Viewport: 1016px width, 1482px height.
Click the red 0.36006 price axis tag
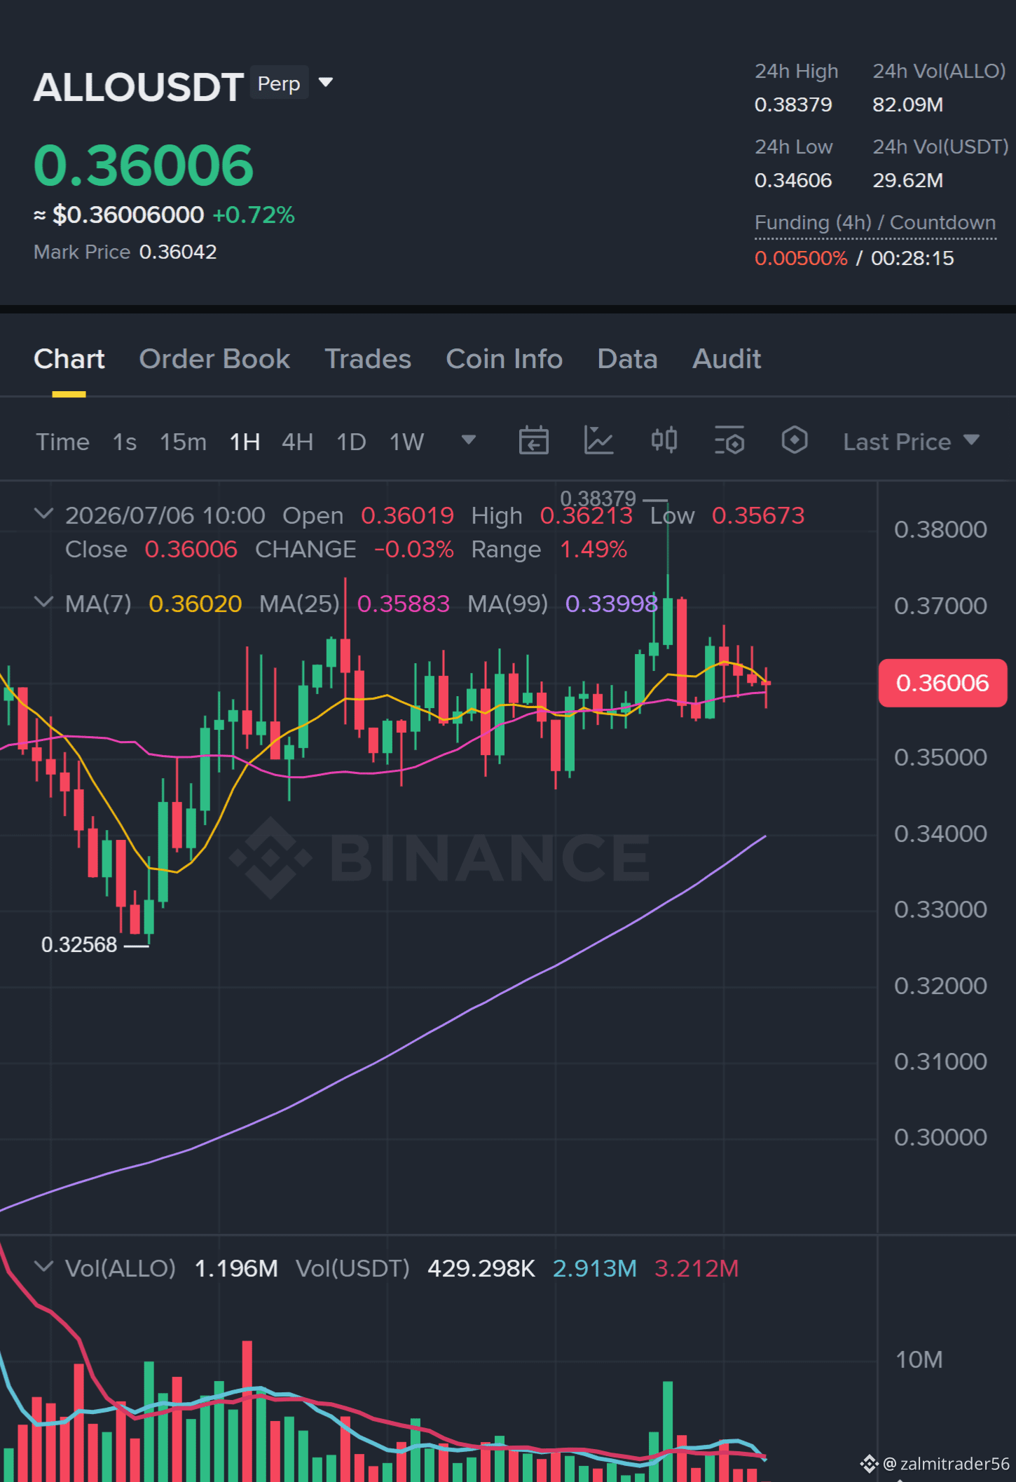pyautogui.click(x=942, y=683)
